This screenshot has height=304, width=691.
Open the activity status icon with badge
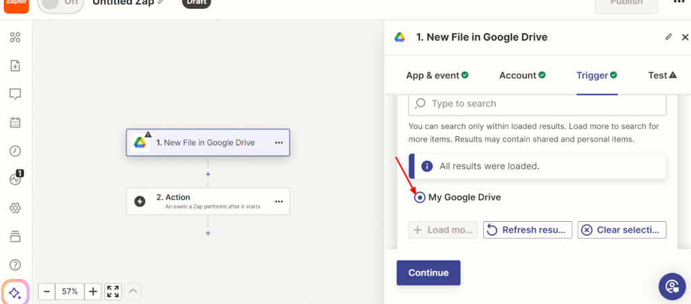[x=16, y=179]
